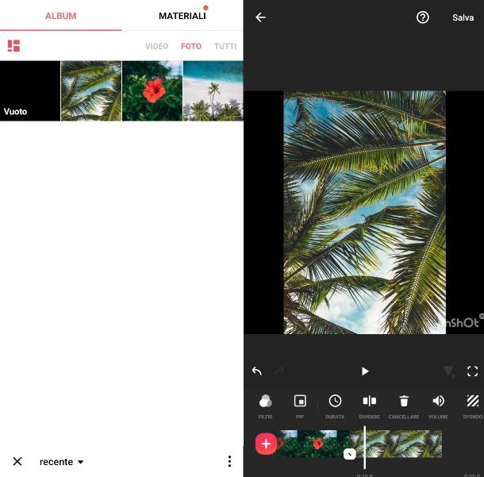
Task: Play the video preview
Action: 365,371
